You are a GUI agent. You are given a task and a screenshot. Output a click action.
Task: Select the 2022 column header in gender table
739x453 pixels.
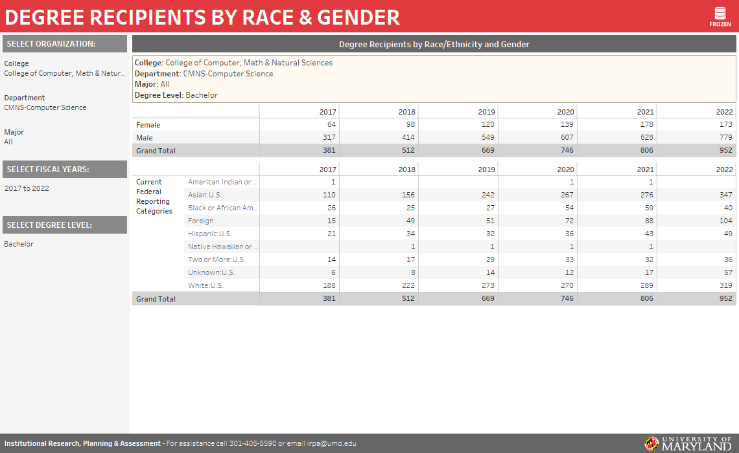pyautogui.click(x=724, y=112)
